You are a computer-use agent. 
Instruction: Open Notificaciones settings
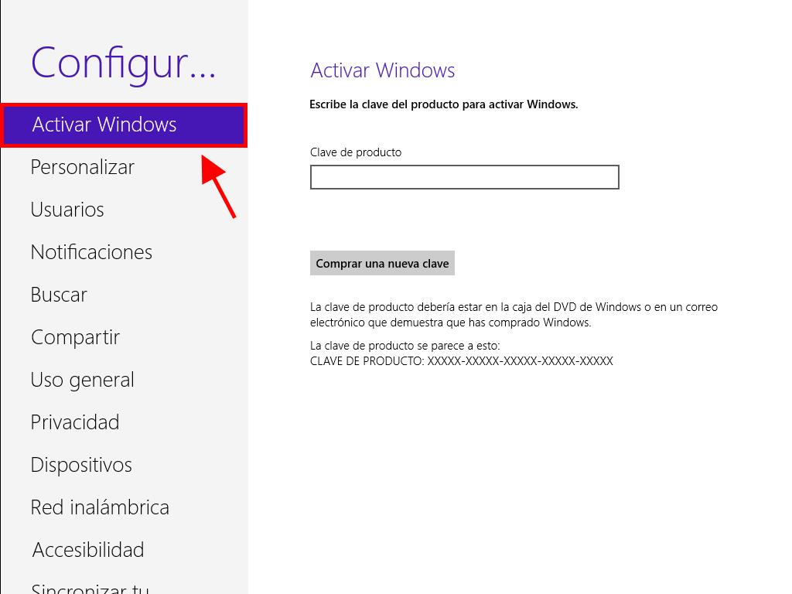pyautogui.click(x=91, y=252)
